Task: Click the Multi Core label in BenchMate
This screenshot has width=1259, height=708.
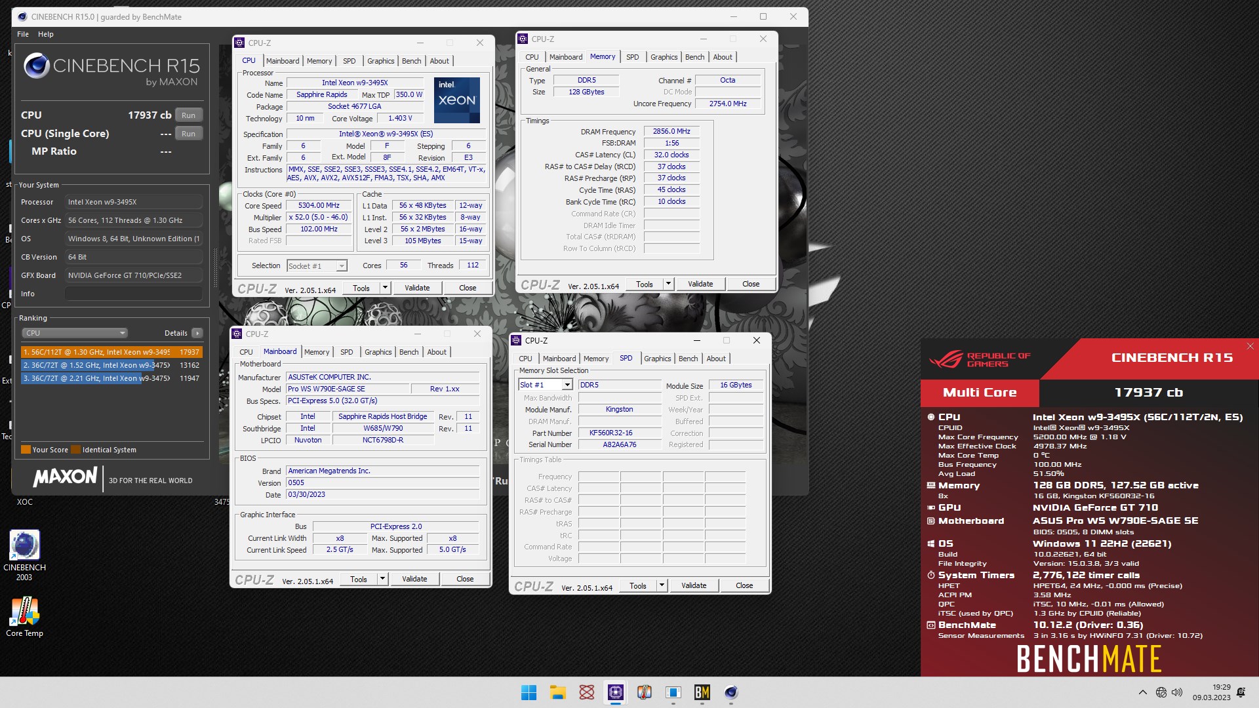Action: click(x=980, y=393)
